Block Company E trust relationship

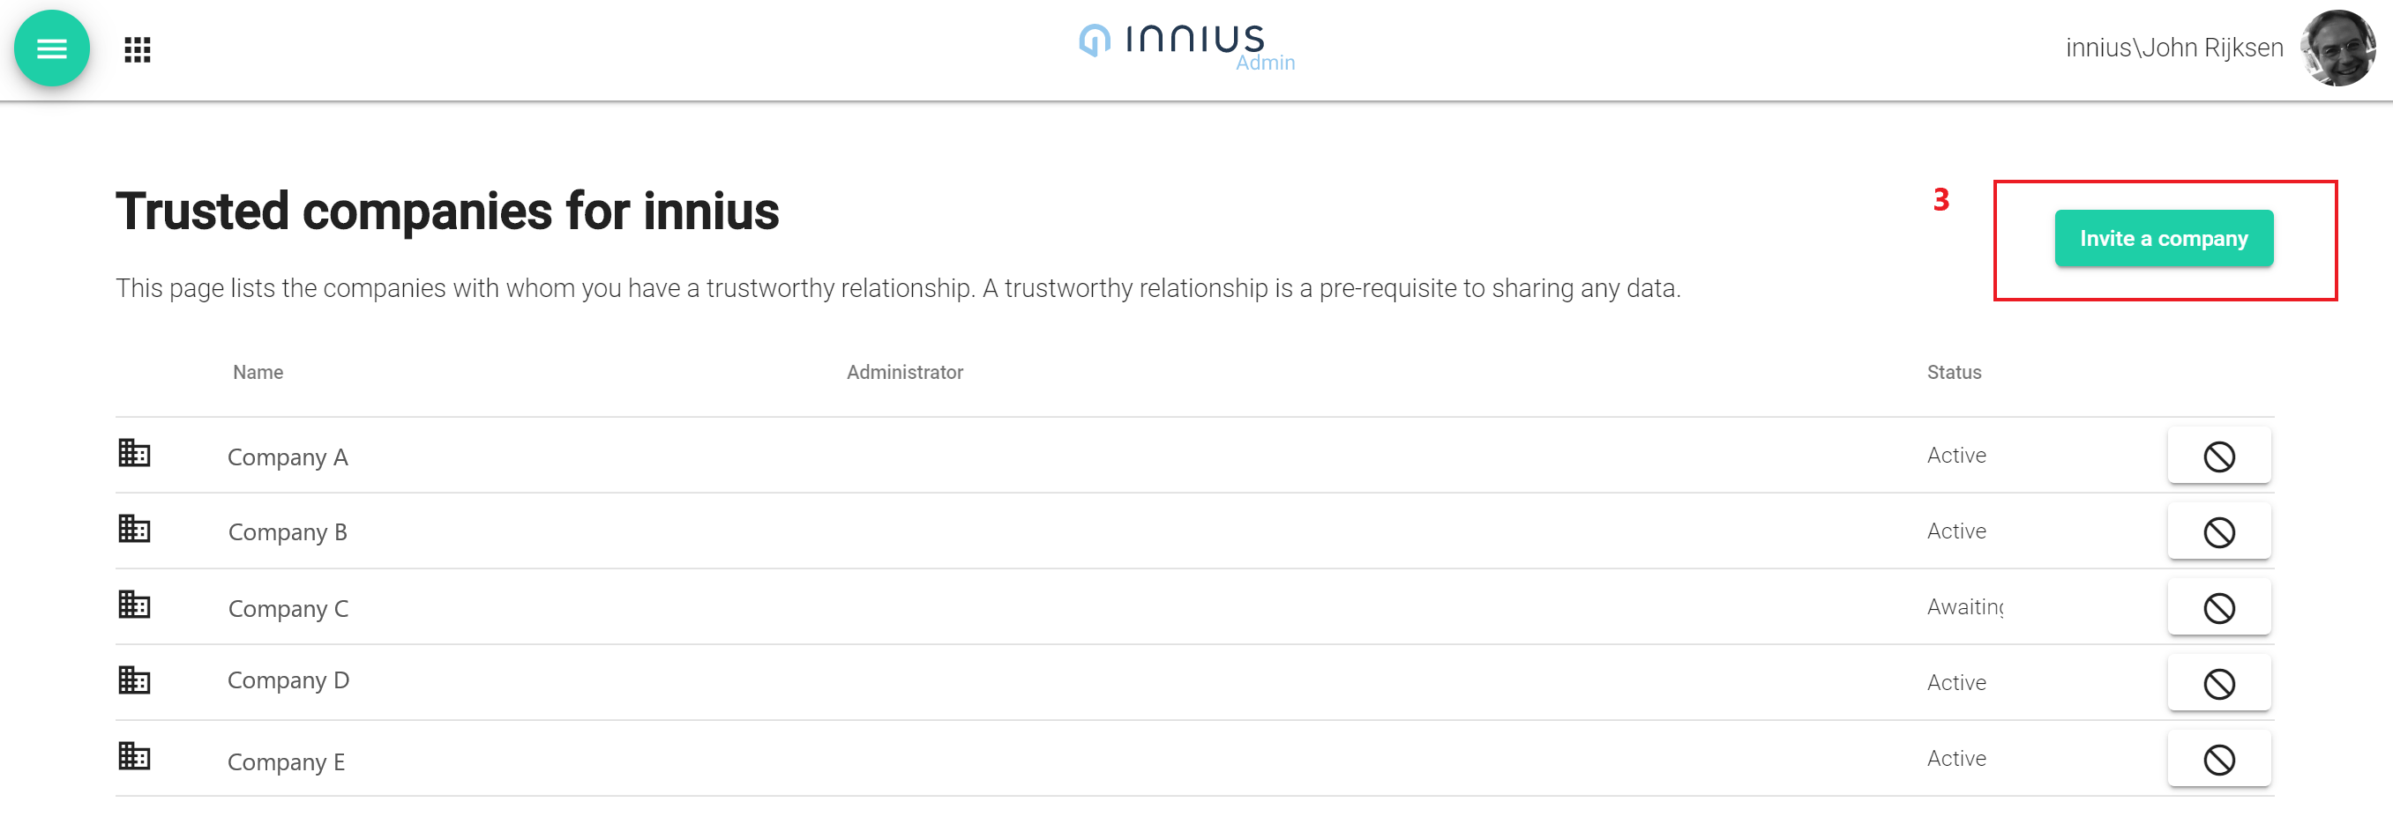coord(2218,760)
